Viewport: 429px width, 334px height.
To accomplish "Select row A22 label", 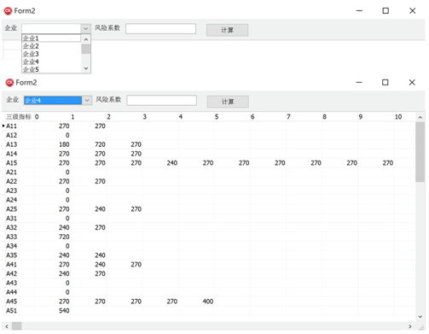I will click(x=11, y=181).
